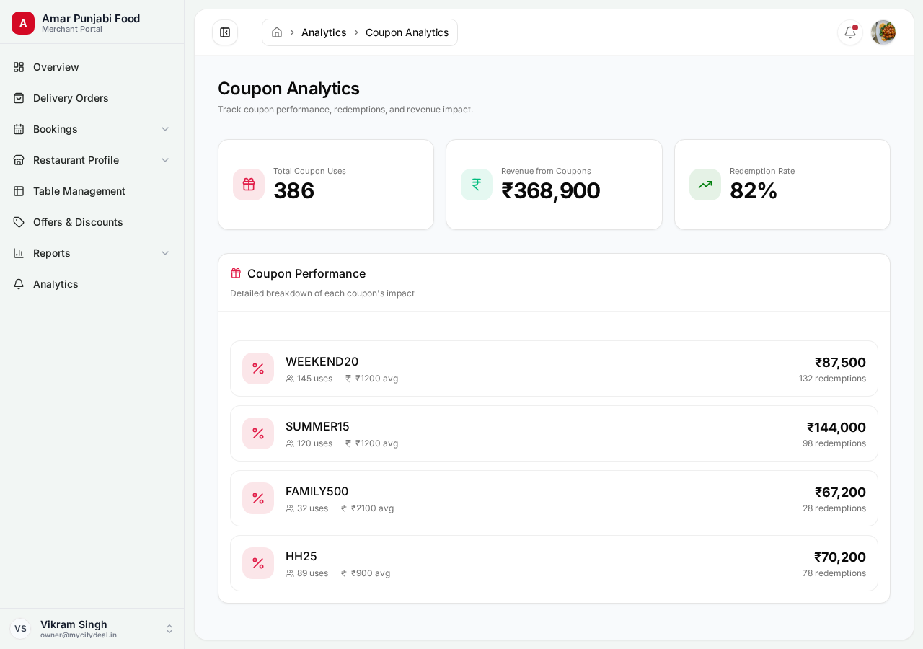
Task: Click the WEEKEND20 percent icon
Action: tap(258, 368)
